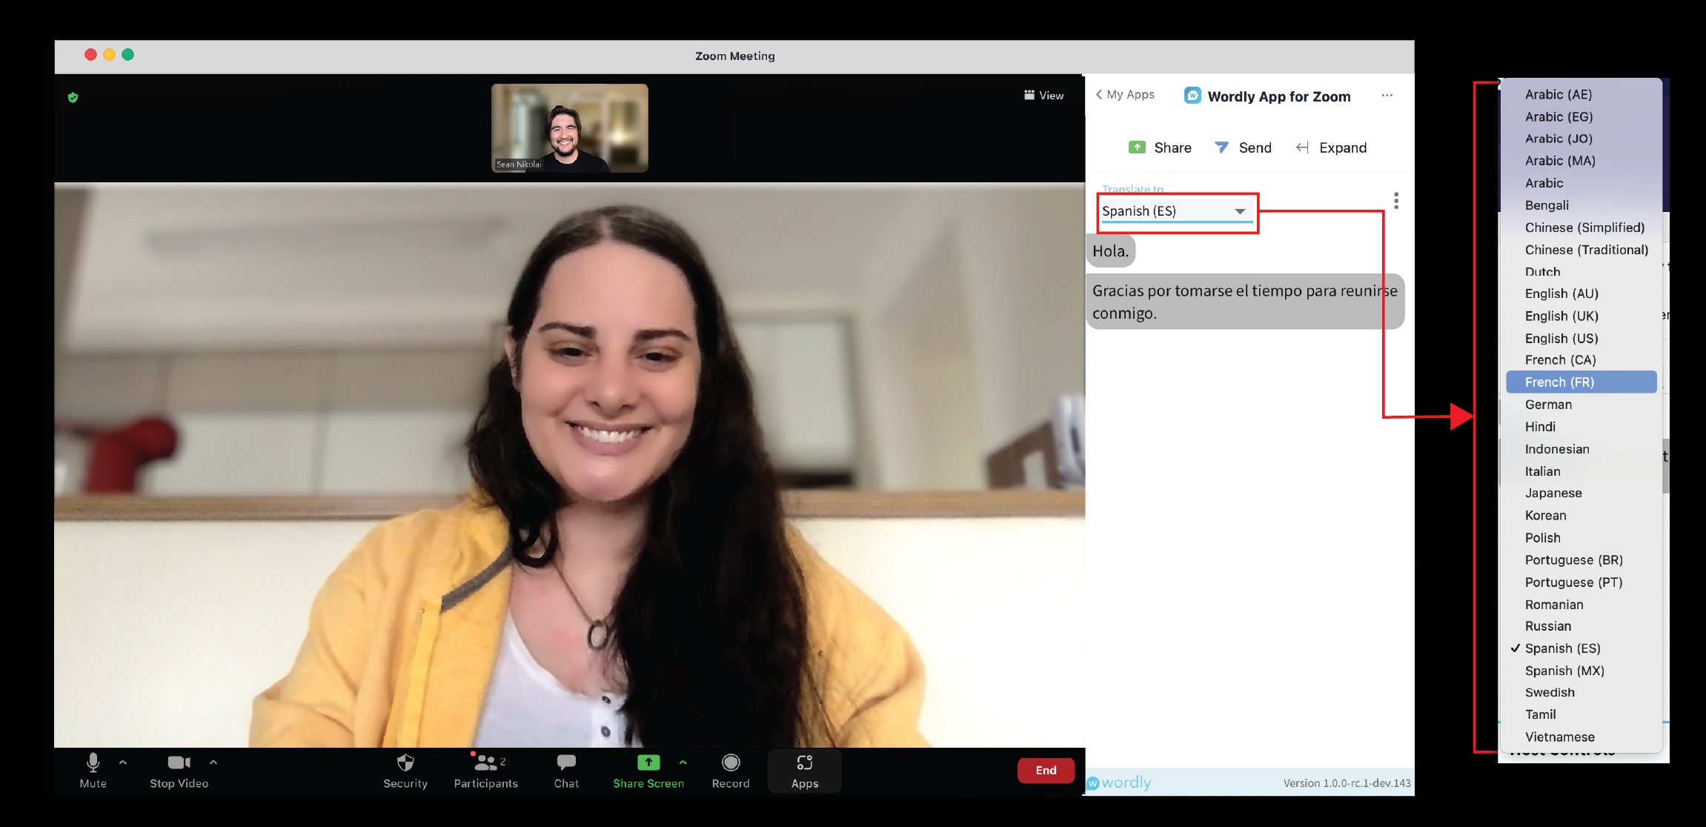Screen dimensions: 1706x827
Task: Open the Participants panel
Action: point(485,771)
